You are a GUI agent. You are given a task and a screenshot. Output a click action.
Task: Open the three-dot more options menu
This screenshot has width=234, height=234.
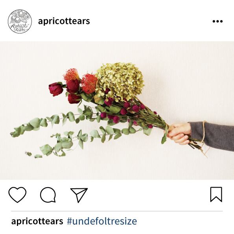point(217,21)
